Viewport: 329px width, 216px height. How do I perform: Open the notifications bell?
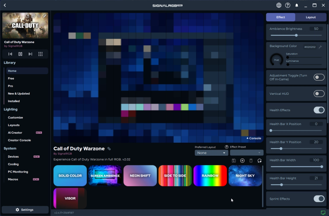297,5
